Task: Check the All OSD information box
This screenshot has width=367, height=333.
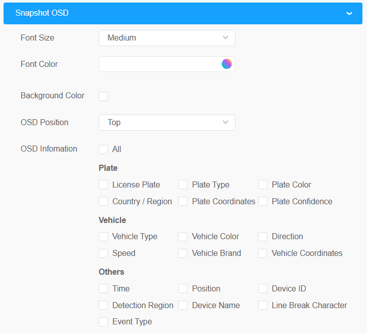Action: tap(103, 150)
